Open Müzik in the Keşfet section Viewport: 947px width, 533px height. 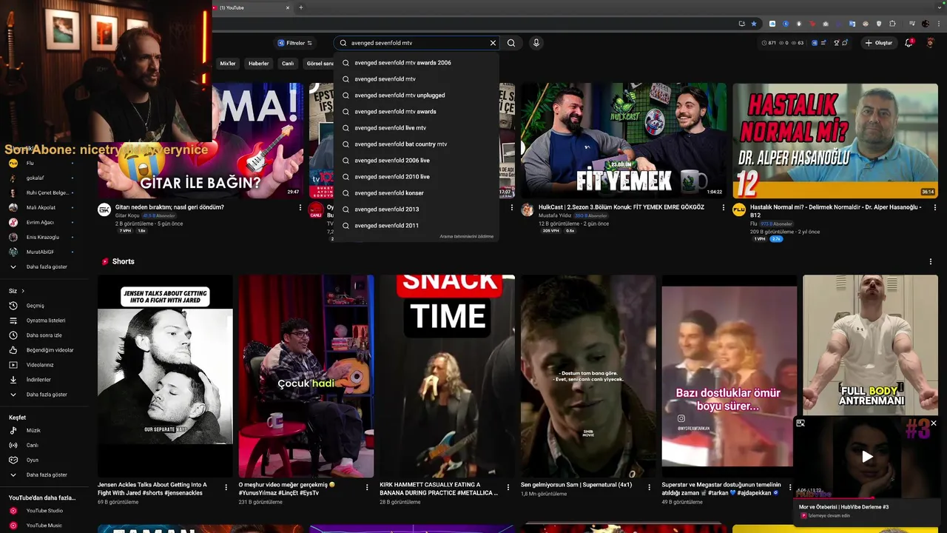[44, 430]
